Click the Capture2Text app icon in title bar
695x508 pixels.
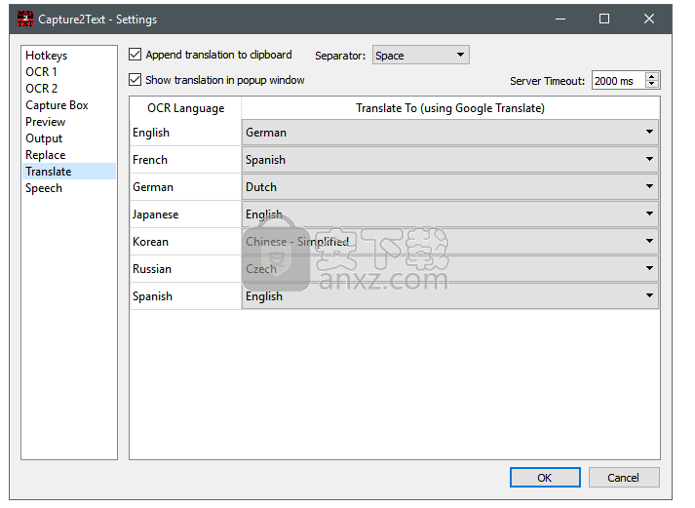pos(25,19)
